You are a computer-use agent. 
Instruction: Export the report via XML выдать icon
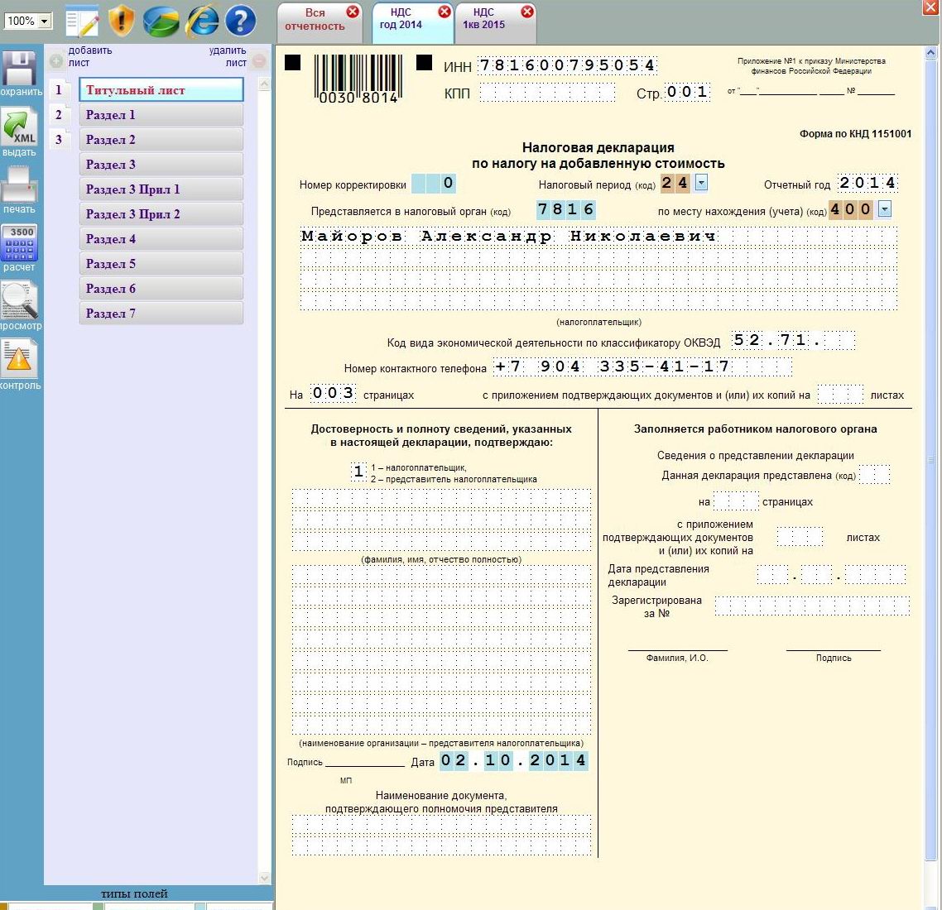coord(19,127)
